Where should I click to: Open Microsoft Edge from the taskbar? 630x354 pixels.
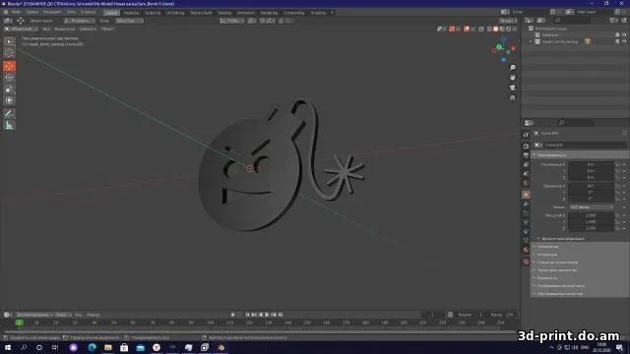tap(92, 347)
